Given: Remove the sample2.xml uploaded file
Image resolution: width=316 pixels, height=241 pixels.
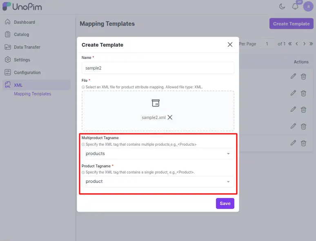Looking at the screenshot, I should tap(170, 117).
